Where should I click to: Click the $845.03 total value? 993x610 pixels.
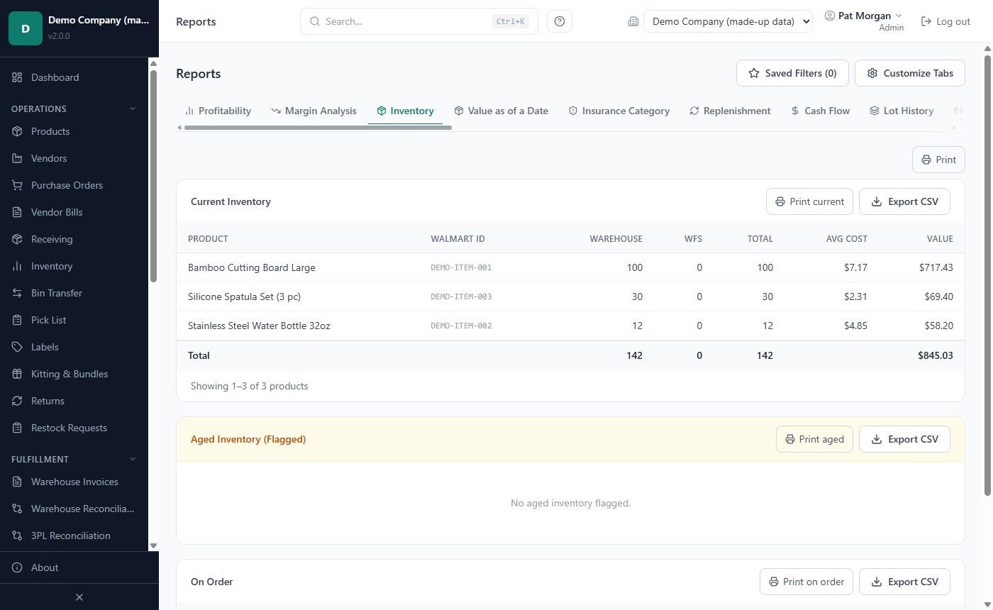936,355
